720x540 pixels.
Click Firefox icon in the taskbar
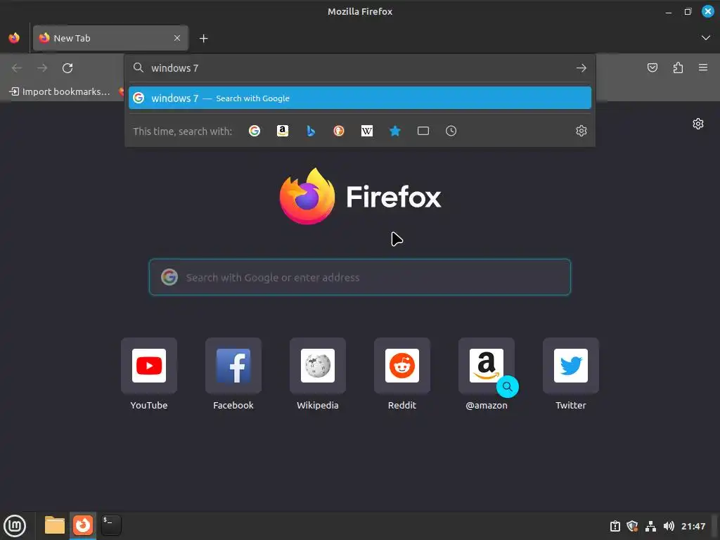83,525
